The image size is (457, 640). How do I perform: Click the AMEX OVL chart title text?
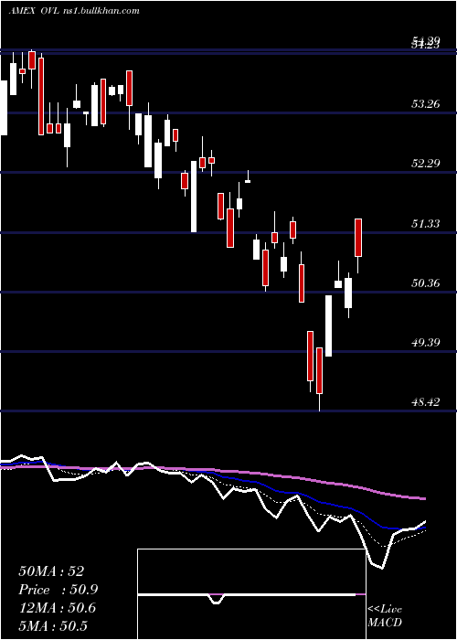[x=74, y=11]
